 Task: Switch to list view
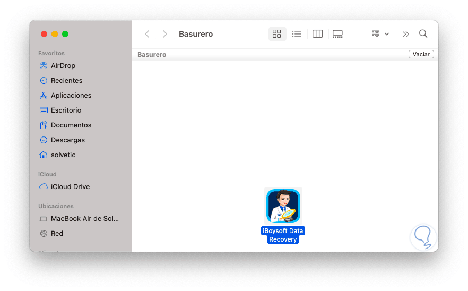[297, 34]
